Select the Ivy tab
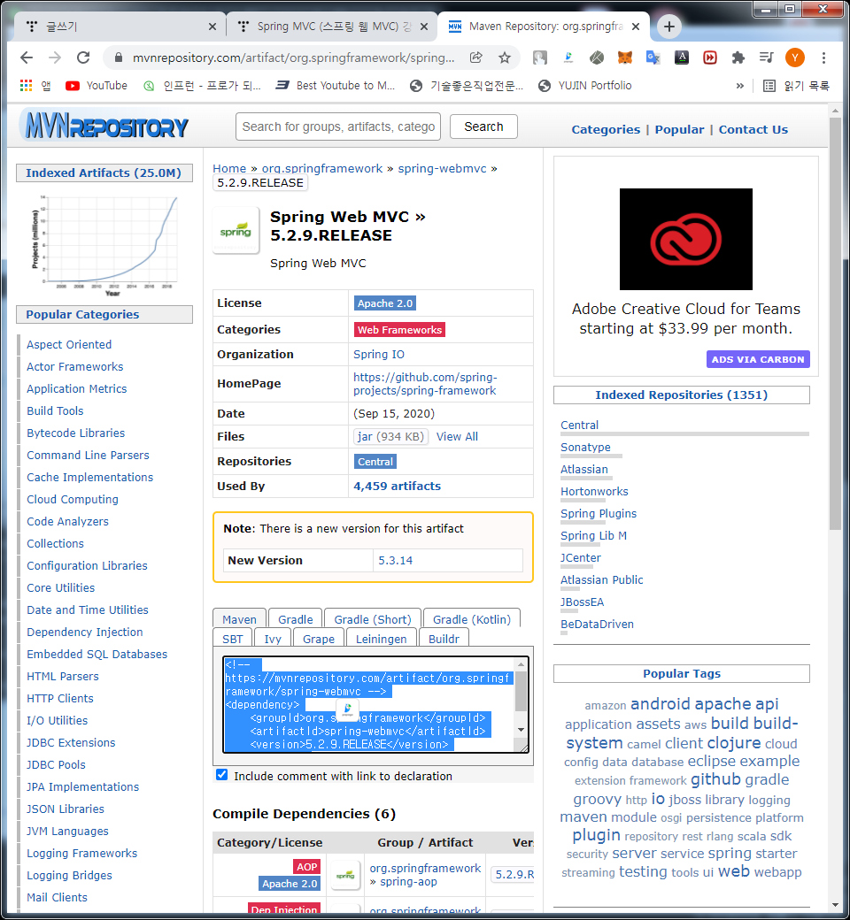Screen dimensions: 850x920 (273, 639)
